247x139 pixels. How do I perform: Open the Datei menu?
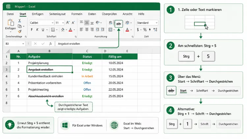point(10,14)
